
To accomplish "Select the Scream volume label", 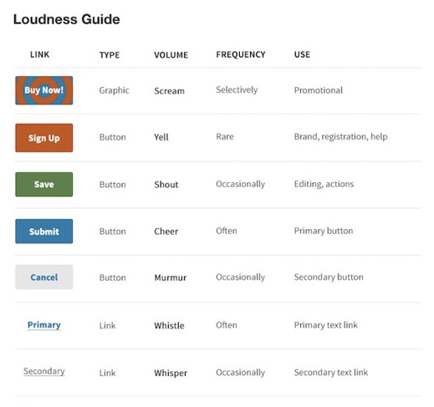I will [170, 91].
